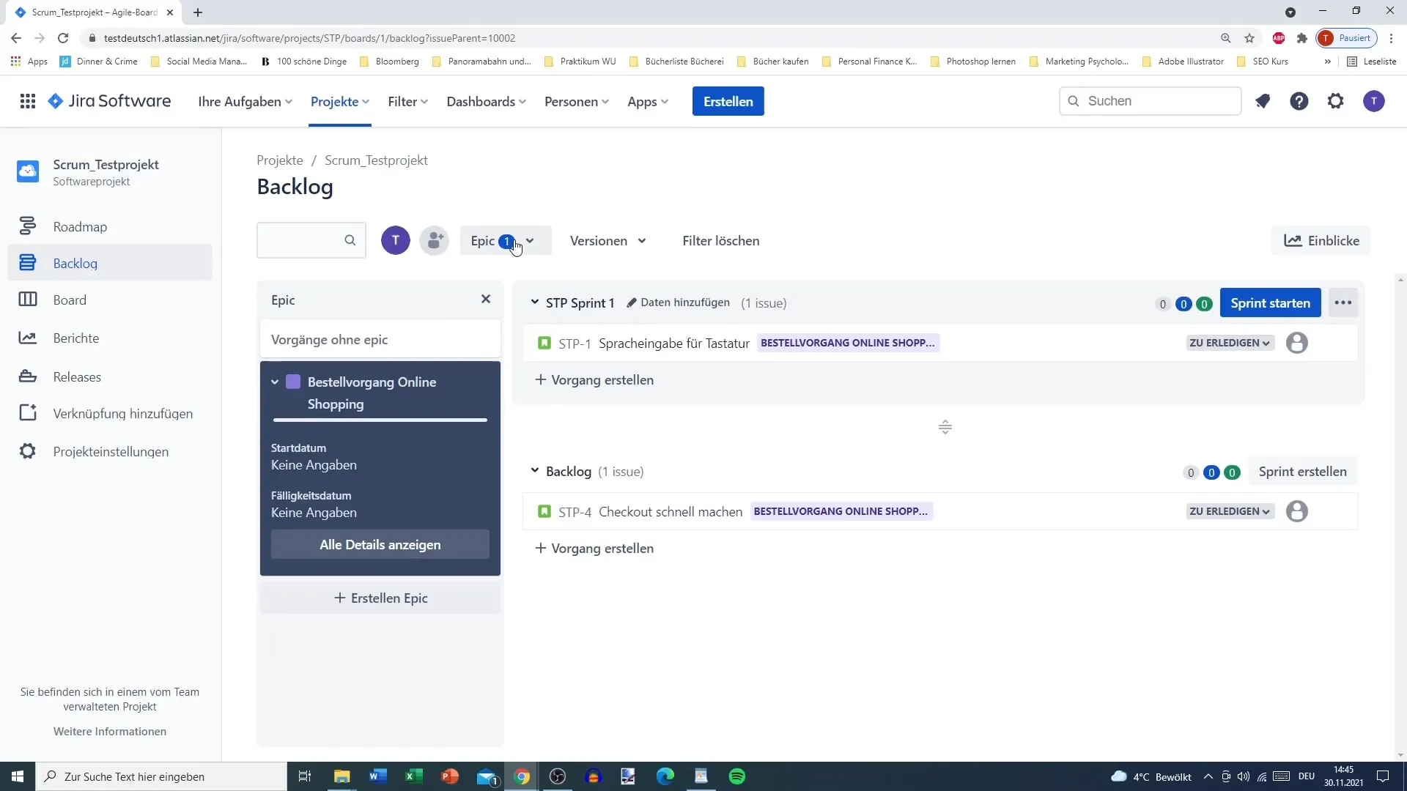Collapse the STP Sprint 1 section
The height and width of the screenshot is (791, 1407).
tap(534, 302)
